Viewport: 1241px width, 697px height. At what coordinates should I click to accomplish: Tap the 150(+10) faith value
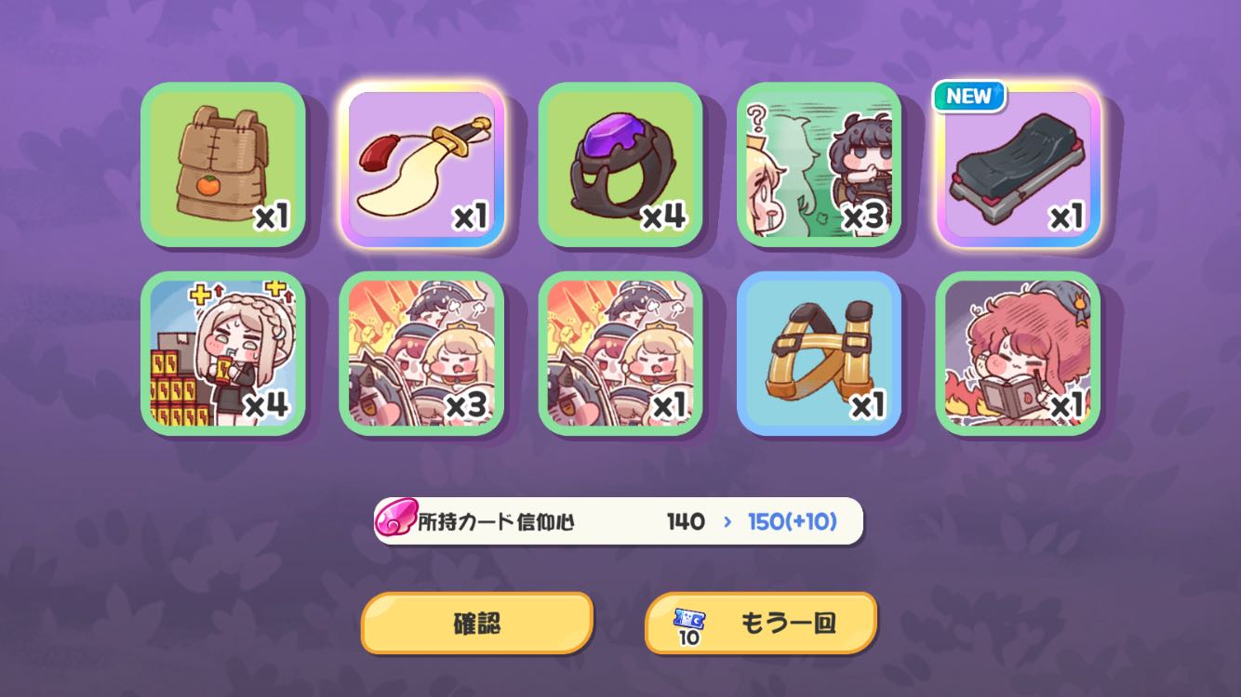coord(793,521)
